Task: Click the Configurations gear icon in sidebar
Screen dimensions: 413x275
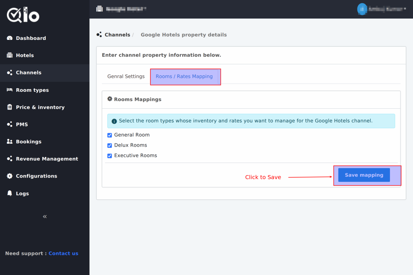Action: pyautogui.click(x=10, y=176)
